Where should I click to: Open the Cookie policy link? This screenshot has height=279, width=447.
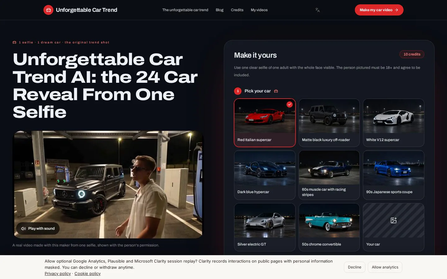click(88, 273)
